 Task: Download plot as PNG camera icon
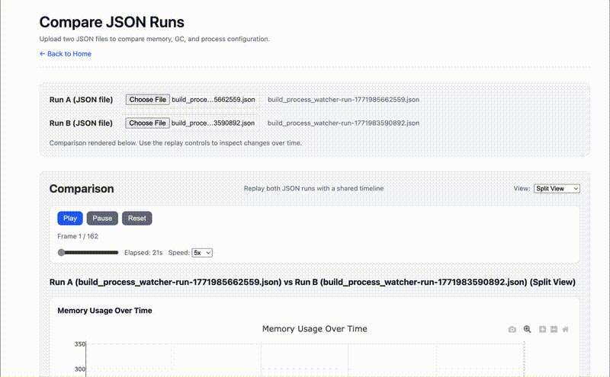(x=512, y=330)
